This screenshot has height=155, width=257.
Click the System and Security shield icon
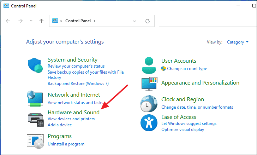[35, 65]
